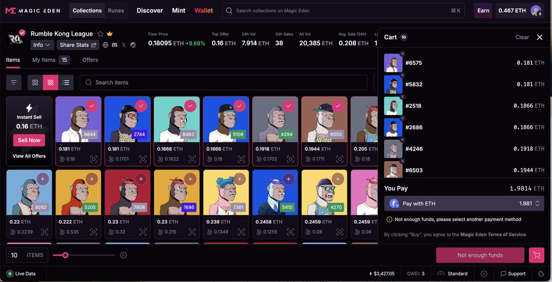Deselect the rank 9844 Kong card
Image resolution: width=552 pixels, height=282 pixels.
click(x=92, y=106)
